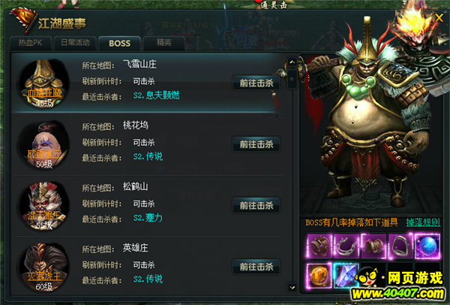This screenshot has width=450, height=305.
Task: Switch to the 精英 tab
Action: click(163, 43)
